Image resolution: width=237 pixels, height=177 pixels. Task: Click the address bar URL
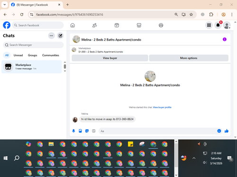click(70, 15)
